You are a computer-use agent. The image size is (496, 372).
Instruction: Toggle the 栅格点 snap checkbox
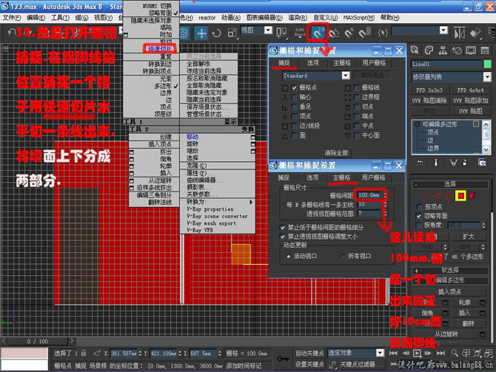pos(295,87)
